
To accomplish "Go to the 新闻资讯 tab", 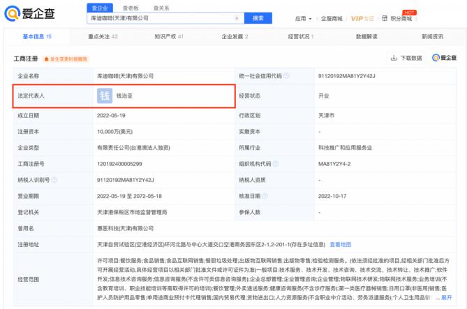I will coord(432,36).
